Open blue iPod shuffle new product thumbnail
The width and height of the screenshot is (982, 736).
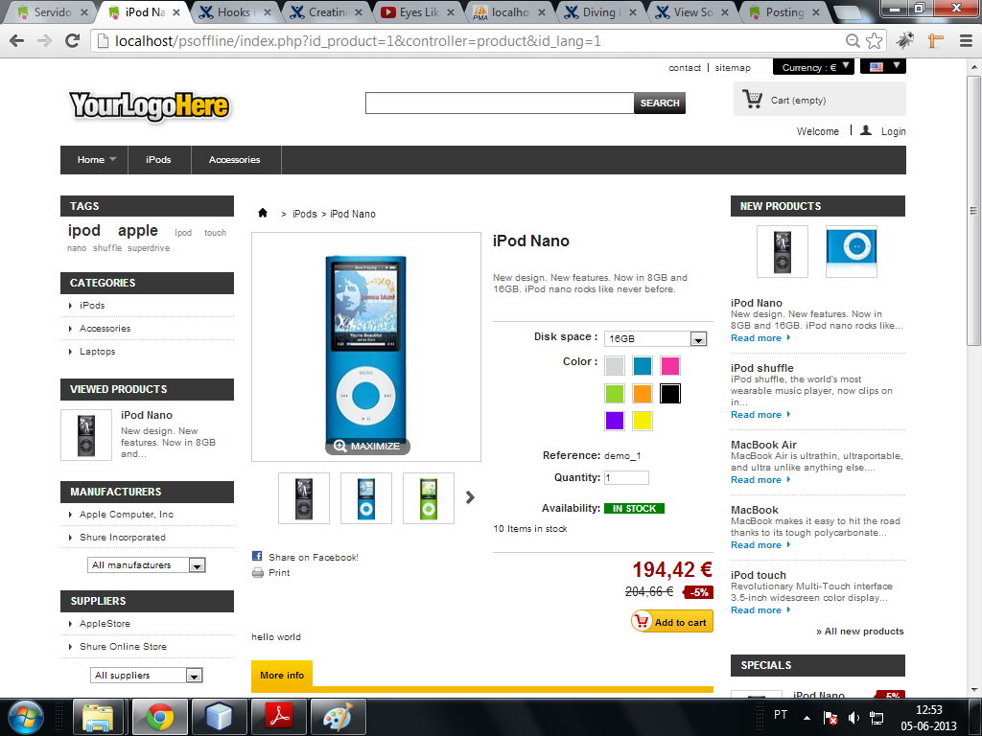tap(852, 251)
